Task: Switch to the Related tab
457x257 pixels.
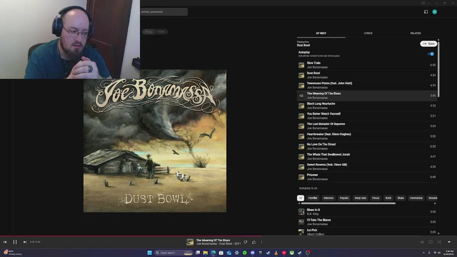Action: click(416, 33)
